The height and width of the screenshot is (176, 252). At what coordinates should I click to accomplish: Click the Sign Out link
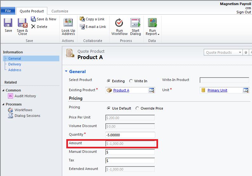[x=243, y=12]
